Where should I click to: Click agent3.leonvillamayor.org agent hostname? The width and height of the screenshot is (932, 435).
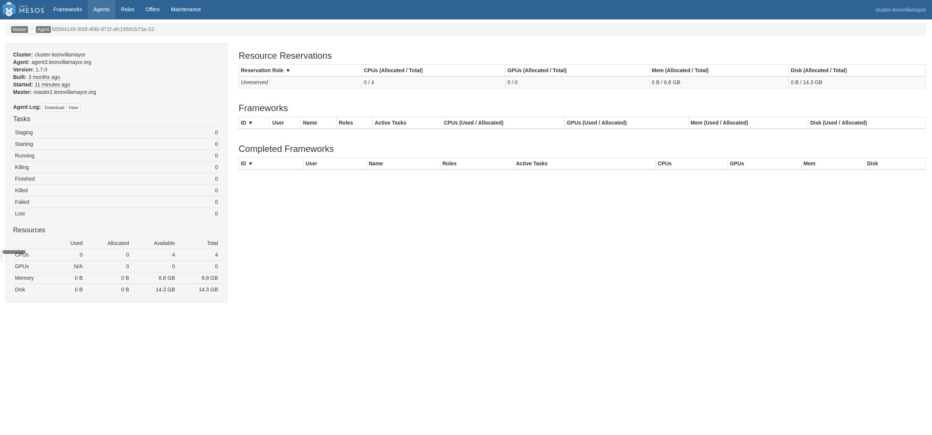[61, 62]
